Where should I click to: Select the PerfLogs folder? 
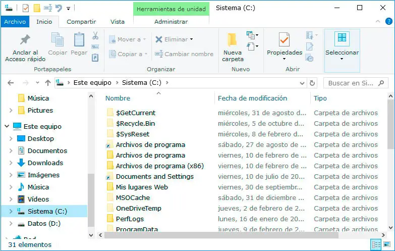coord(130,219)
